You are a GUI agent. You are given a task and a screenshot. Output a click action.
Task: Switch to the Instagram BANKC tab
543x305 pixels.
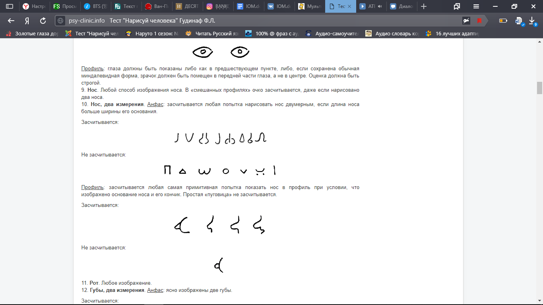[218, 6]
